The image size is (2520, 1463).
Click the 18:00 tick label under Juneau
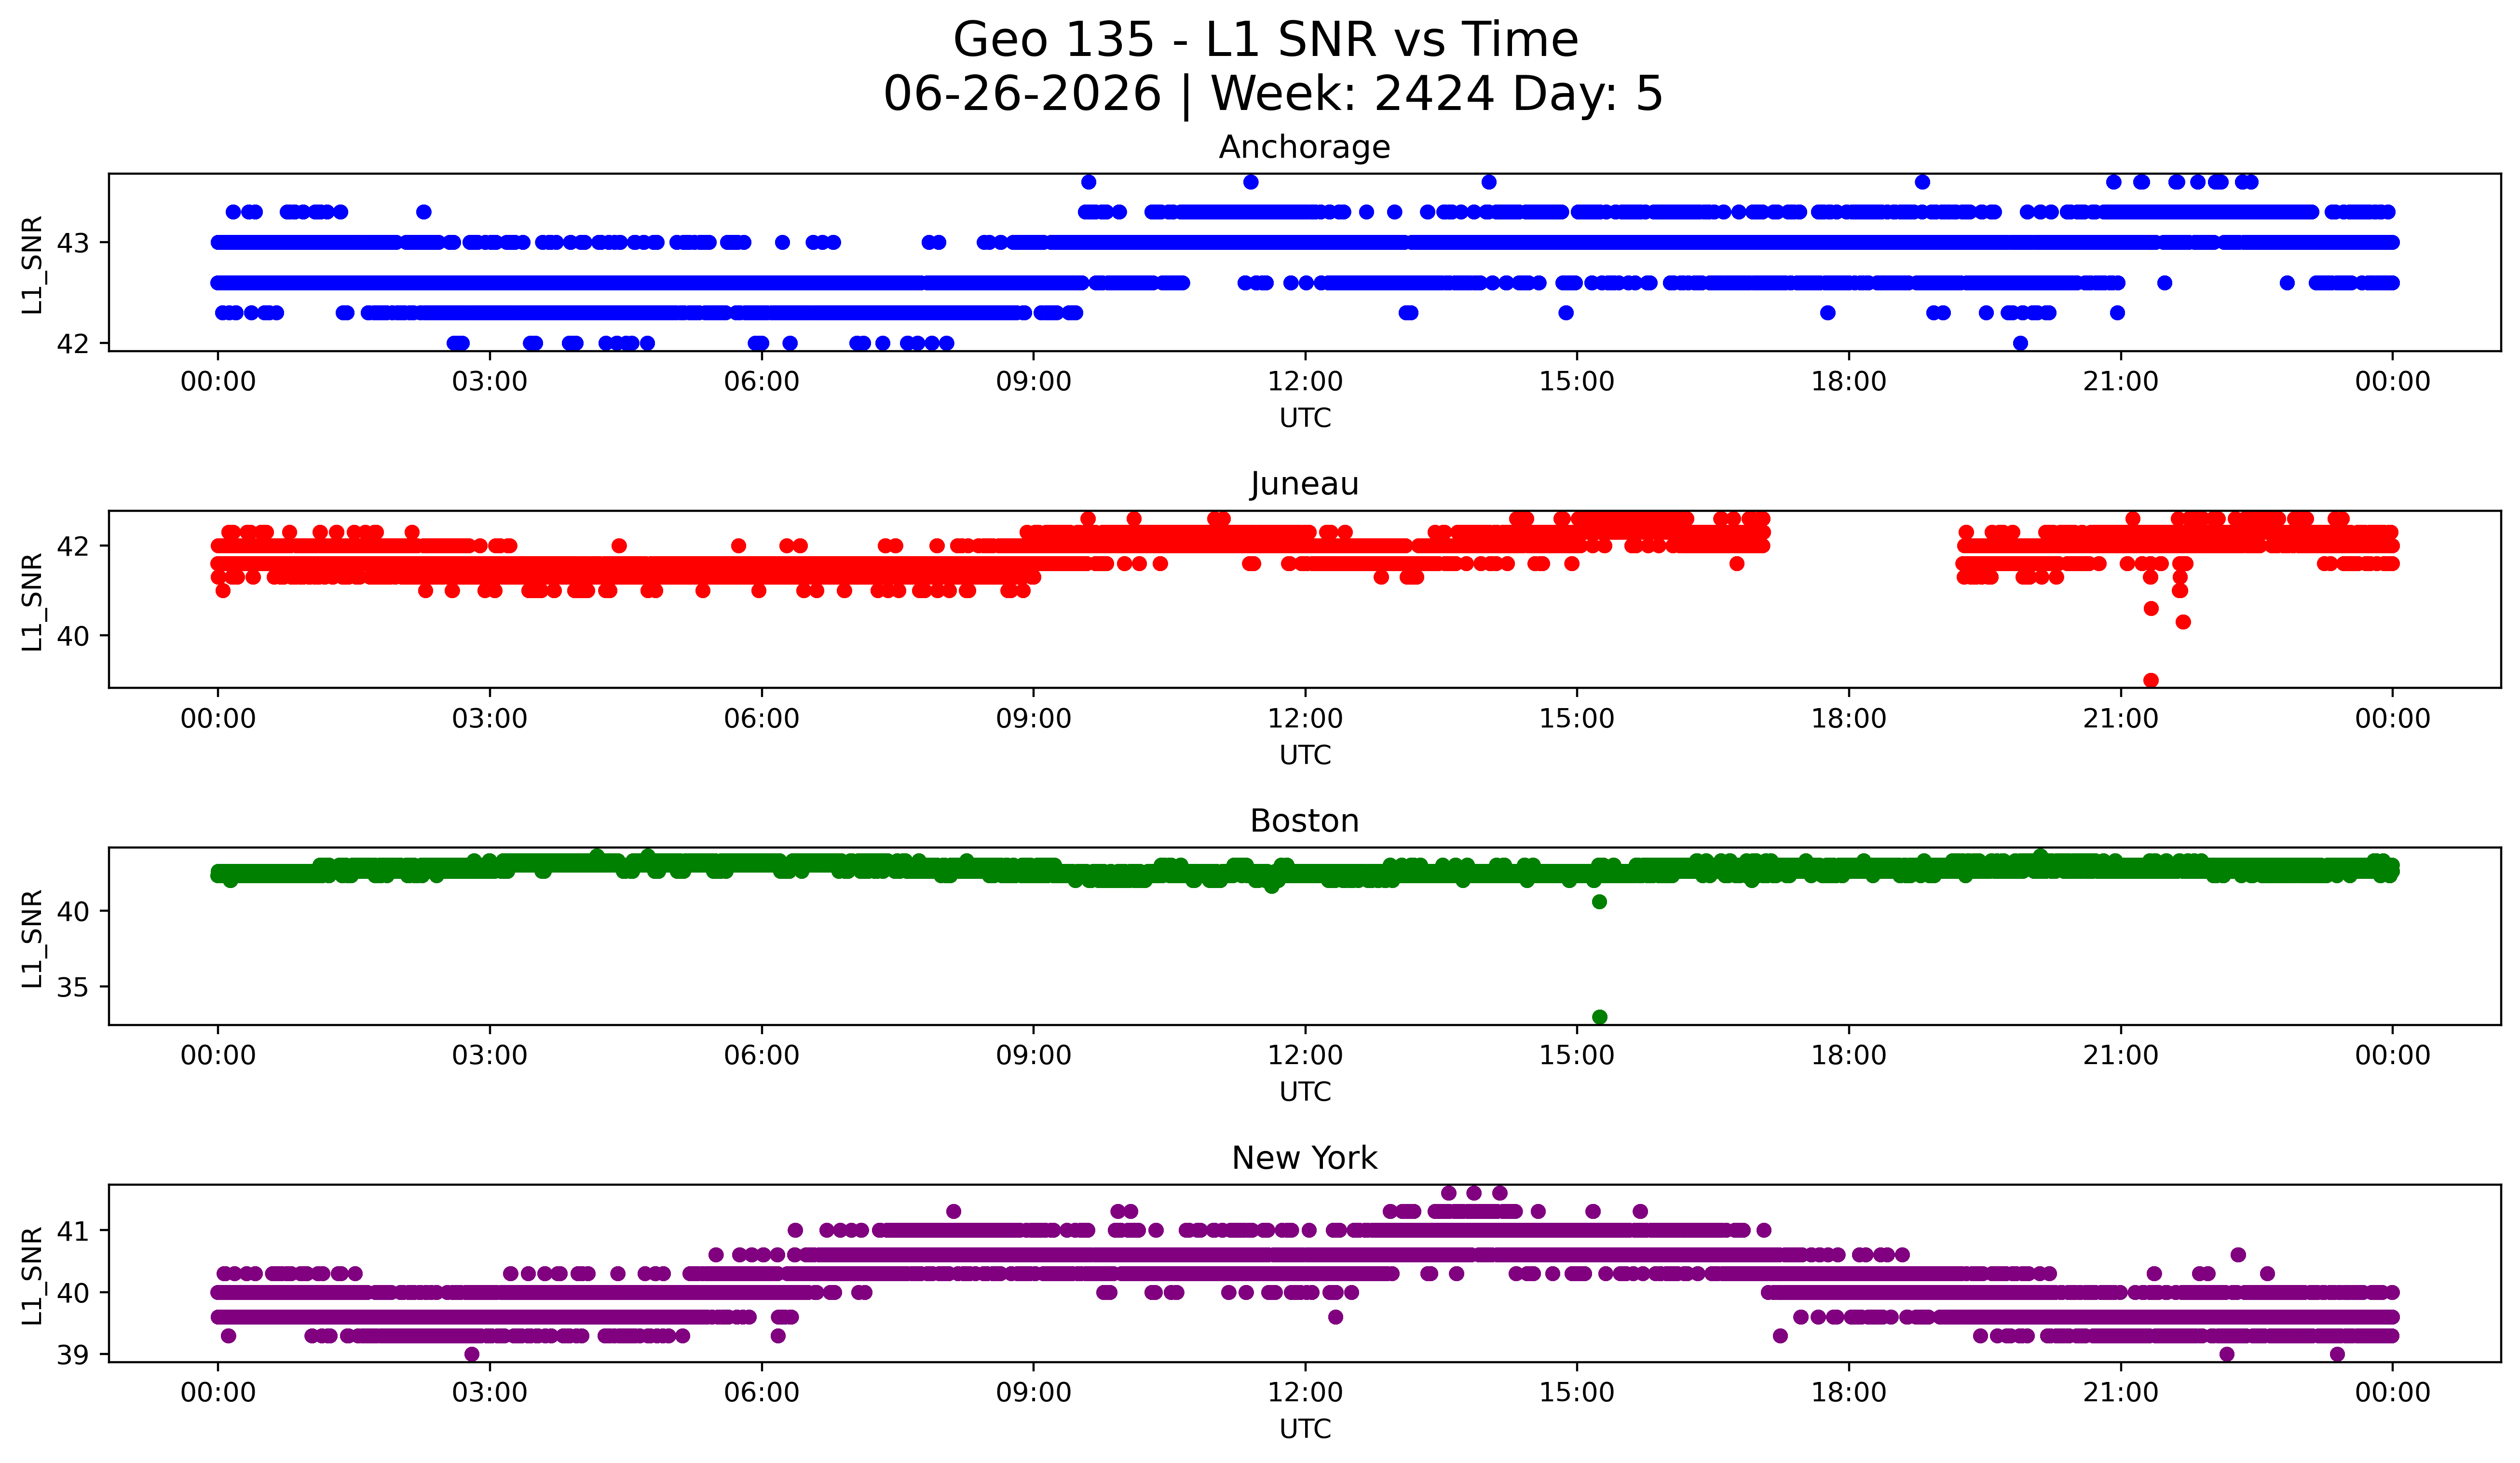point(1848,718)
